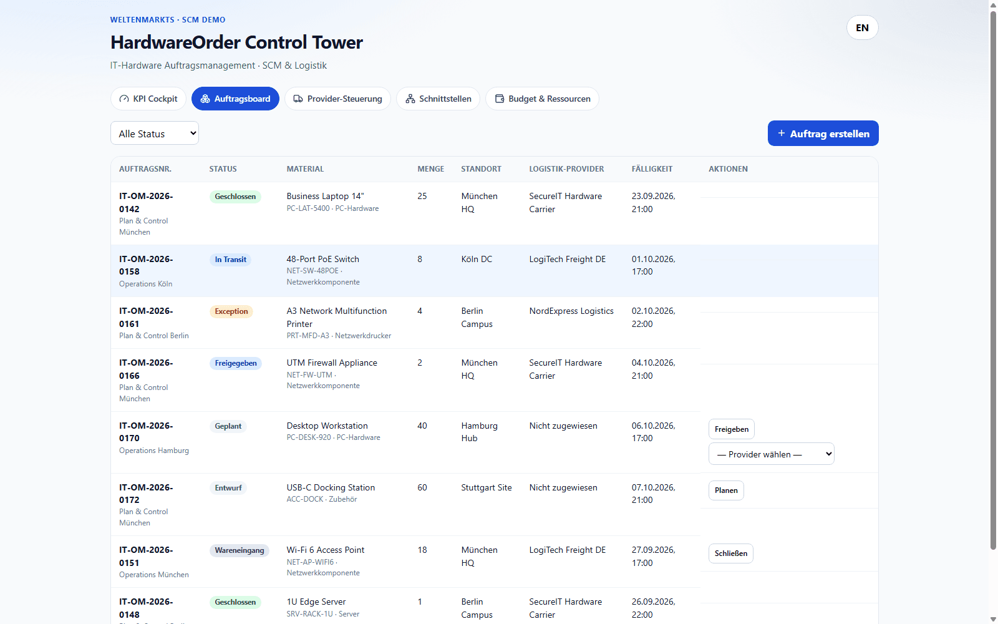The height and width of the screenshot is (624, 998).
Task: Click the Freigegeben status badge
Action: coord(236,363)
